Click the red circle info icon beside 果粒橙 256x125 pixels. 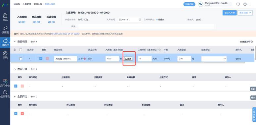pos(85,59)
